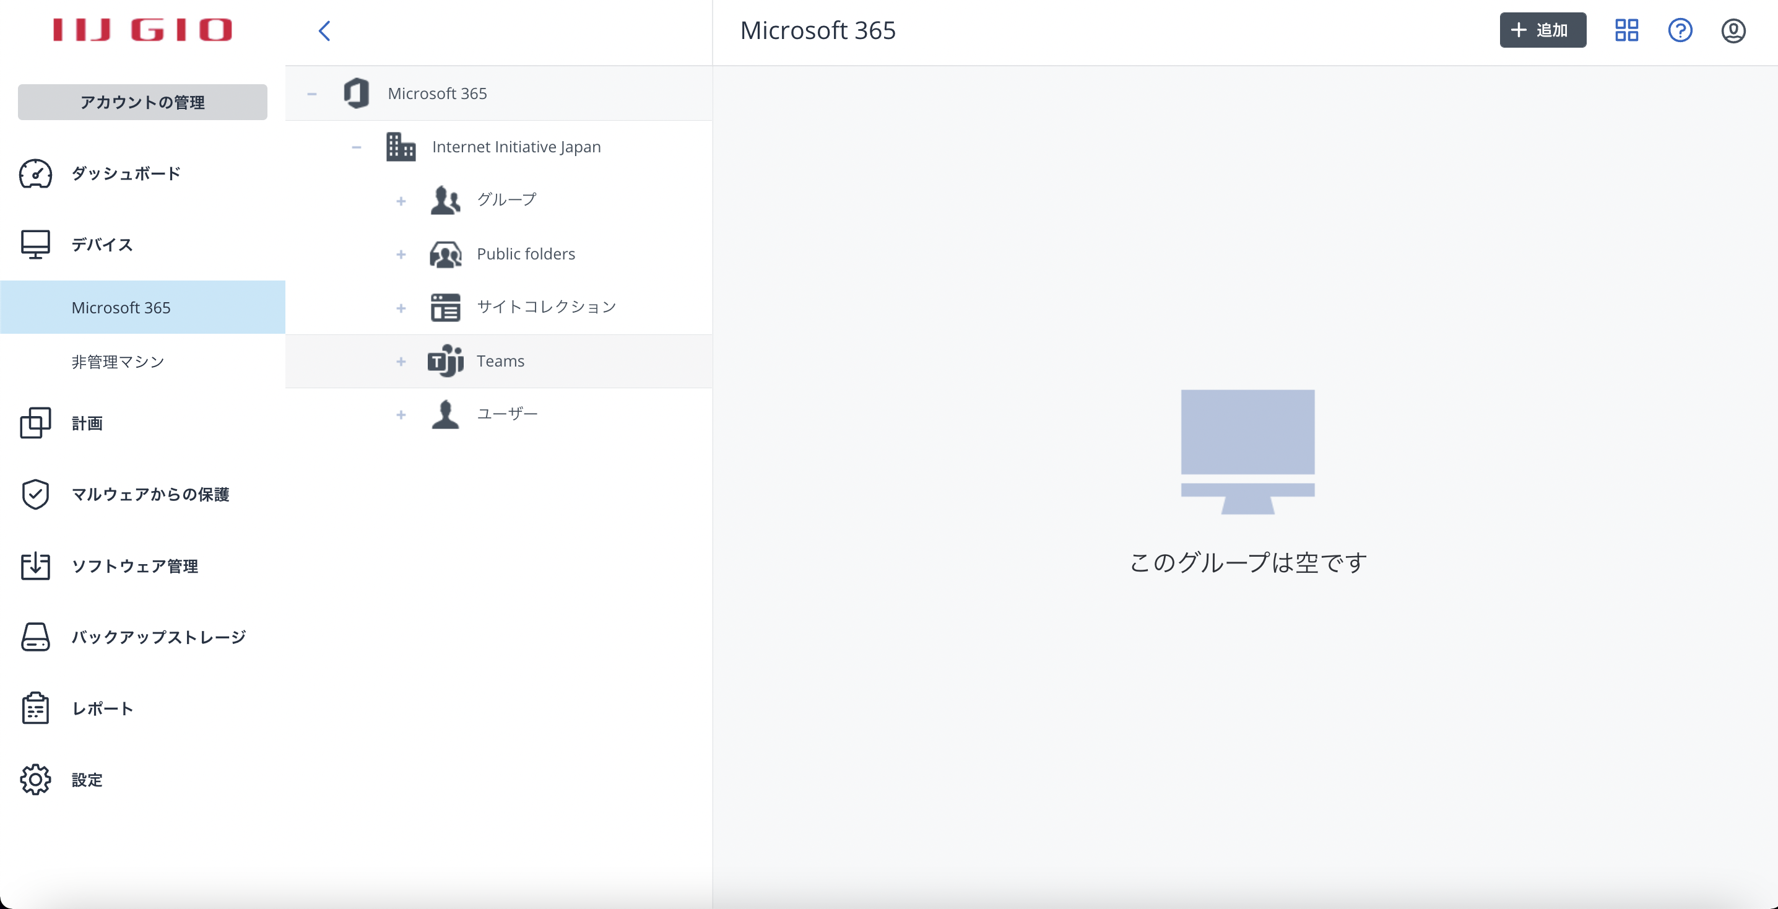Viewport: 1778px width, 909px height.
Task: Click the Public folders icon
Action: (x=445, y=254)
